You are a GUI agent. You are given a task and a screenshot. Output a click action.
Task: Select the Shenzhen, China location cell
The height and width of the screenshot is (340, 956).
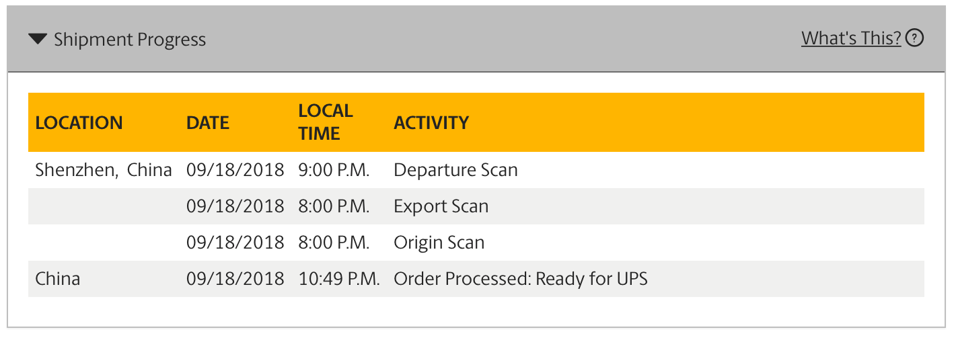click(x=104, y=170)
